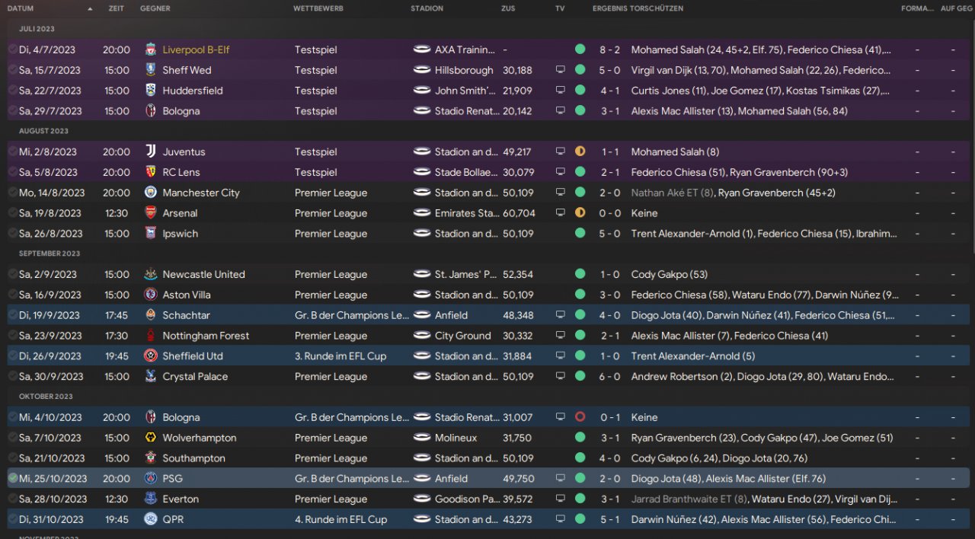Image resolution: width=975 pixels, height=539 pixels.
Task: Click the TV broadcast icon for PSG match
Action: [x=560, y=479]
